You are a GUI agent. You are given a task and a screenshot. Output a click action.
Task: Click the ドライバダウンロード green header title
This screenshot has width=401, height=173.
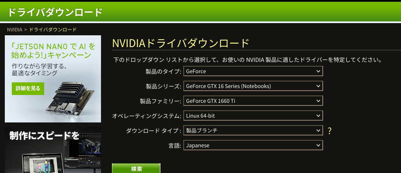click(55, 12)
